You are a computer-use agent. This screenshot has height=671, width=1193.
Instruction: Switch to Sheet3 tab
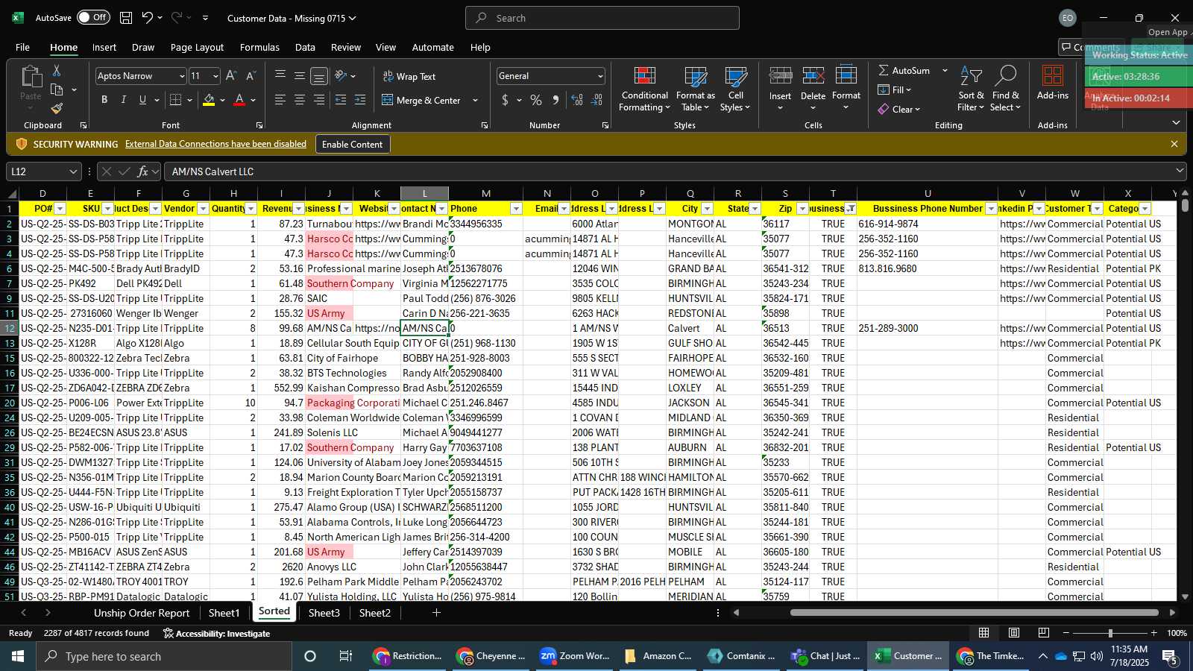click(x=324, y=613)
